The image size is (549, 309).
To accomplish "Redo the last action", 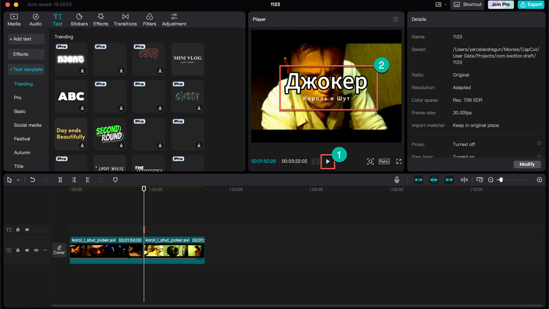I will click(x=47, y=180).
